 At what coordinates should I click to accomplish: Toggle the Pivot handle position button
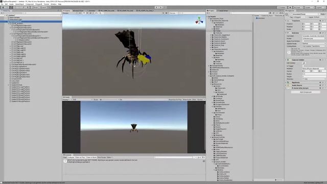(35, 7)
